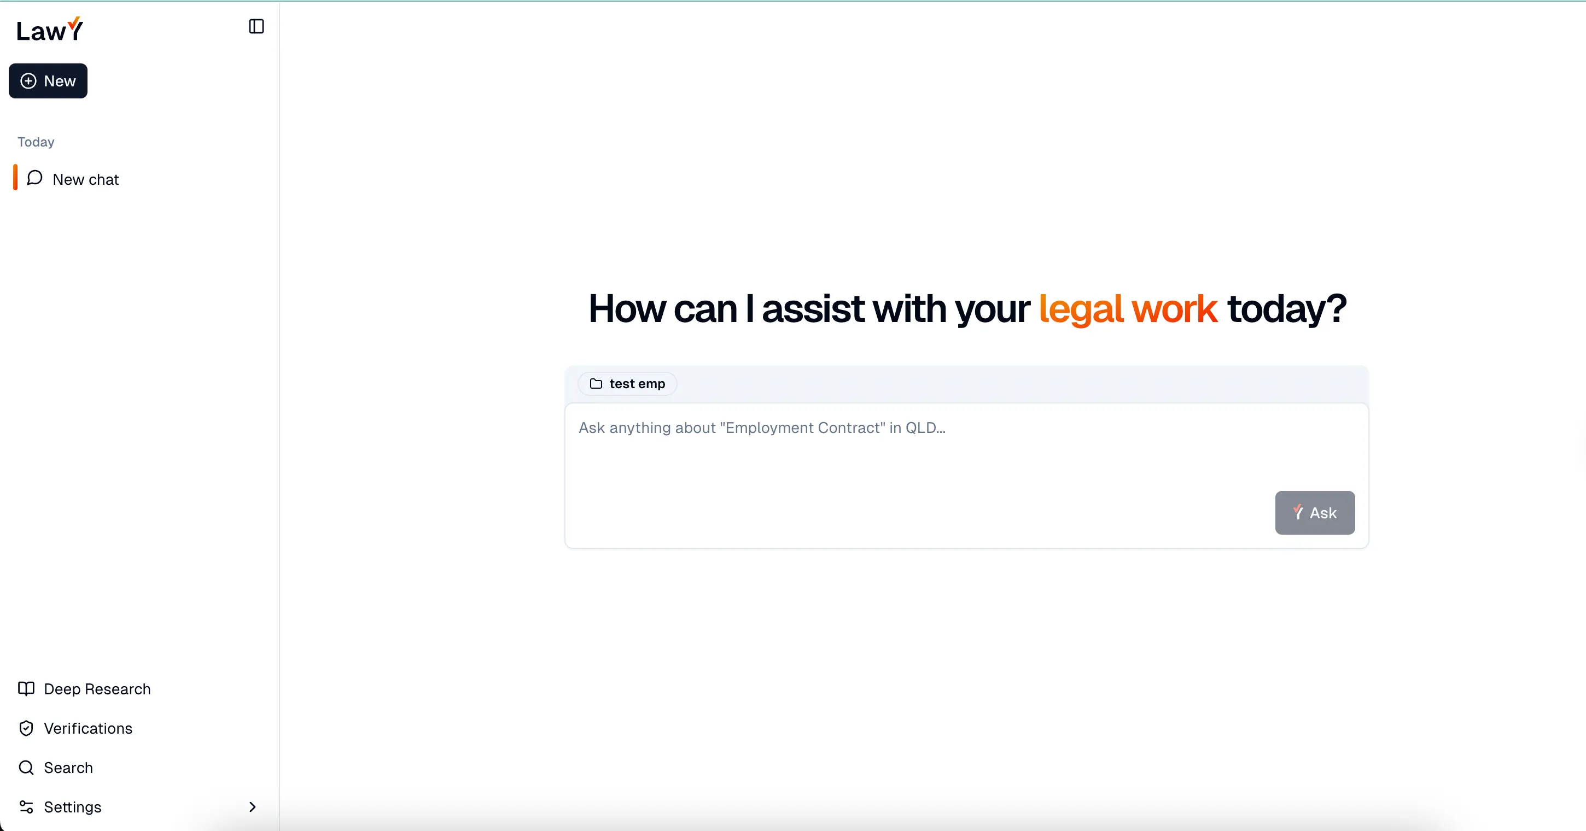Click the Deep Research book icon
The width and height of the screenshot is (1586, 831).
(26, 689)
